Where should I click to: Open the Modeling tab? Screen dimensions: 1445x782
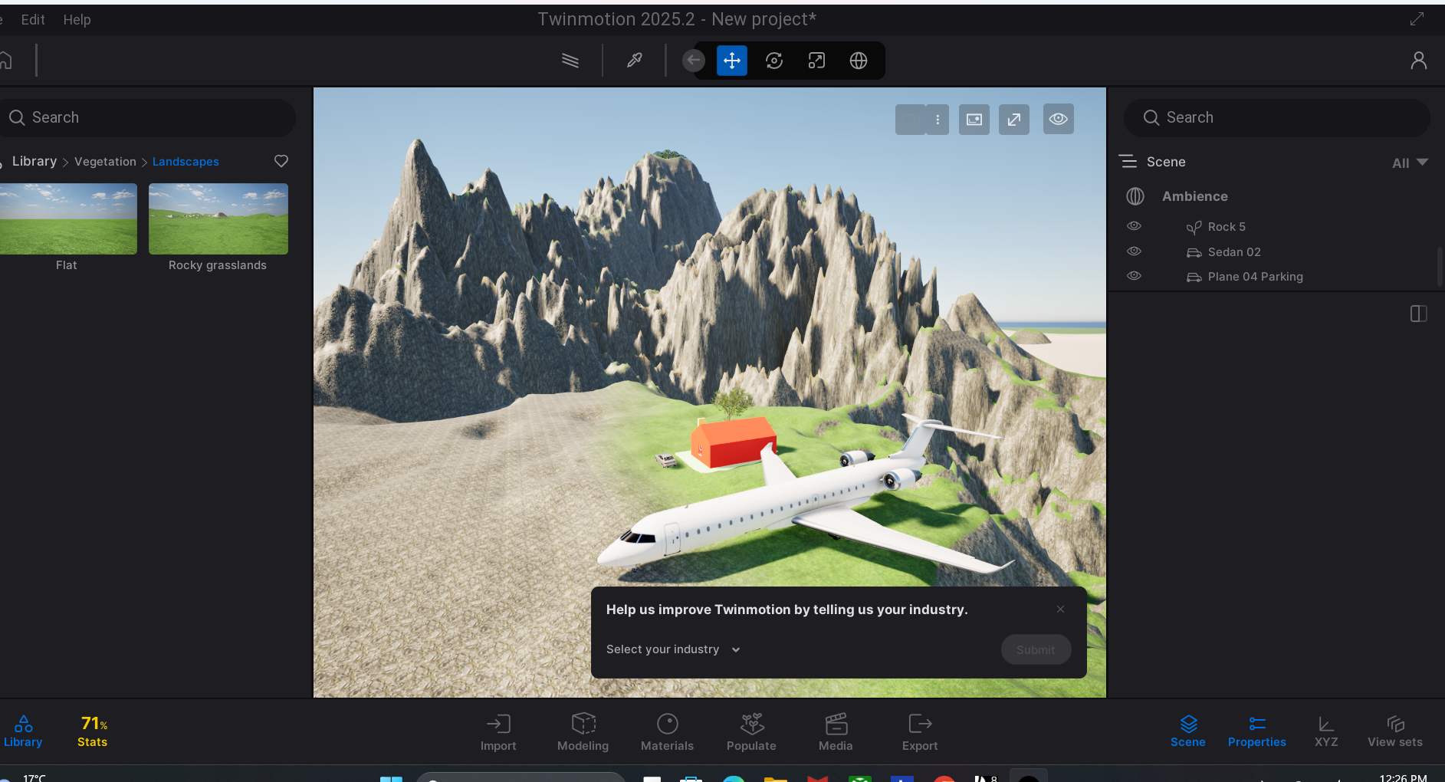[x=583, y=732]
